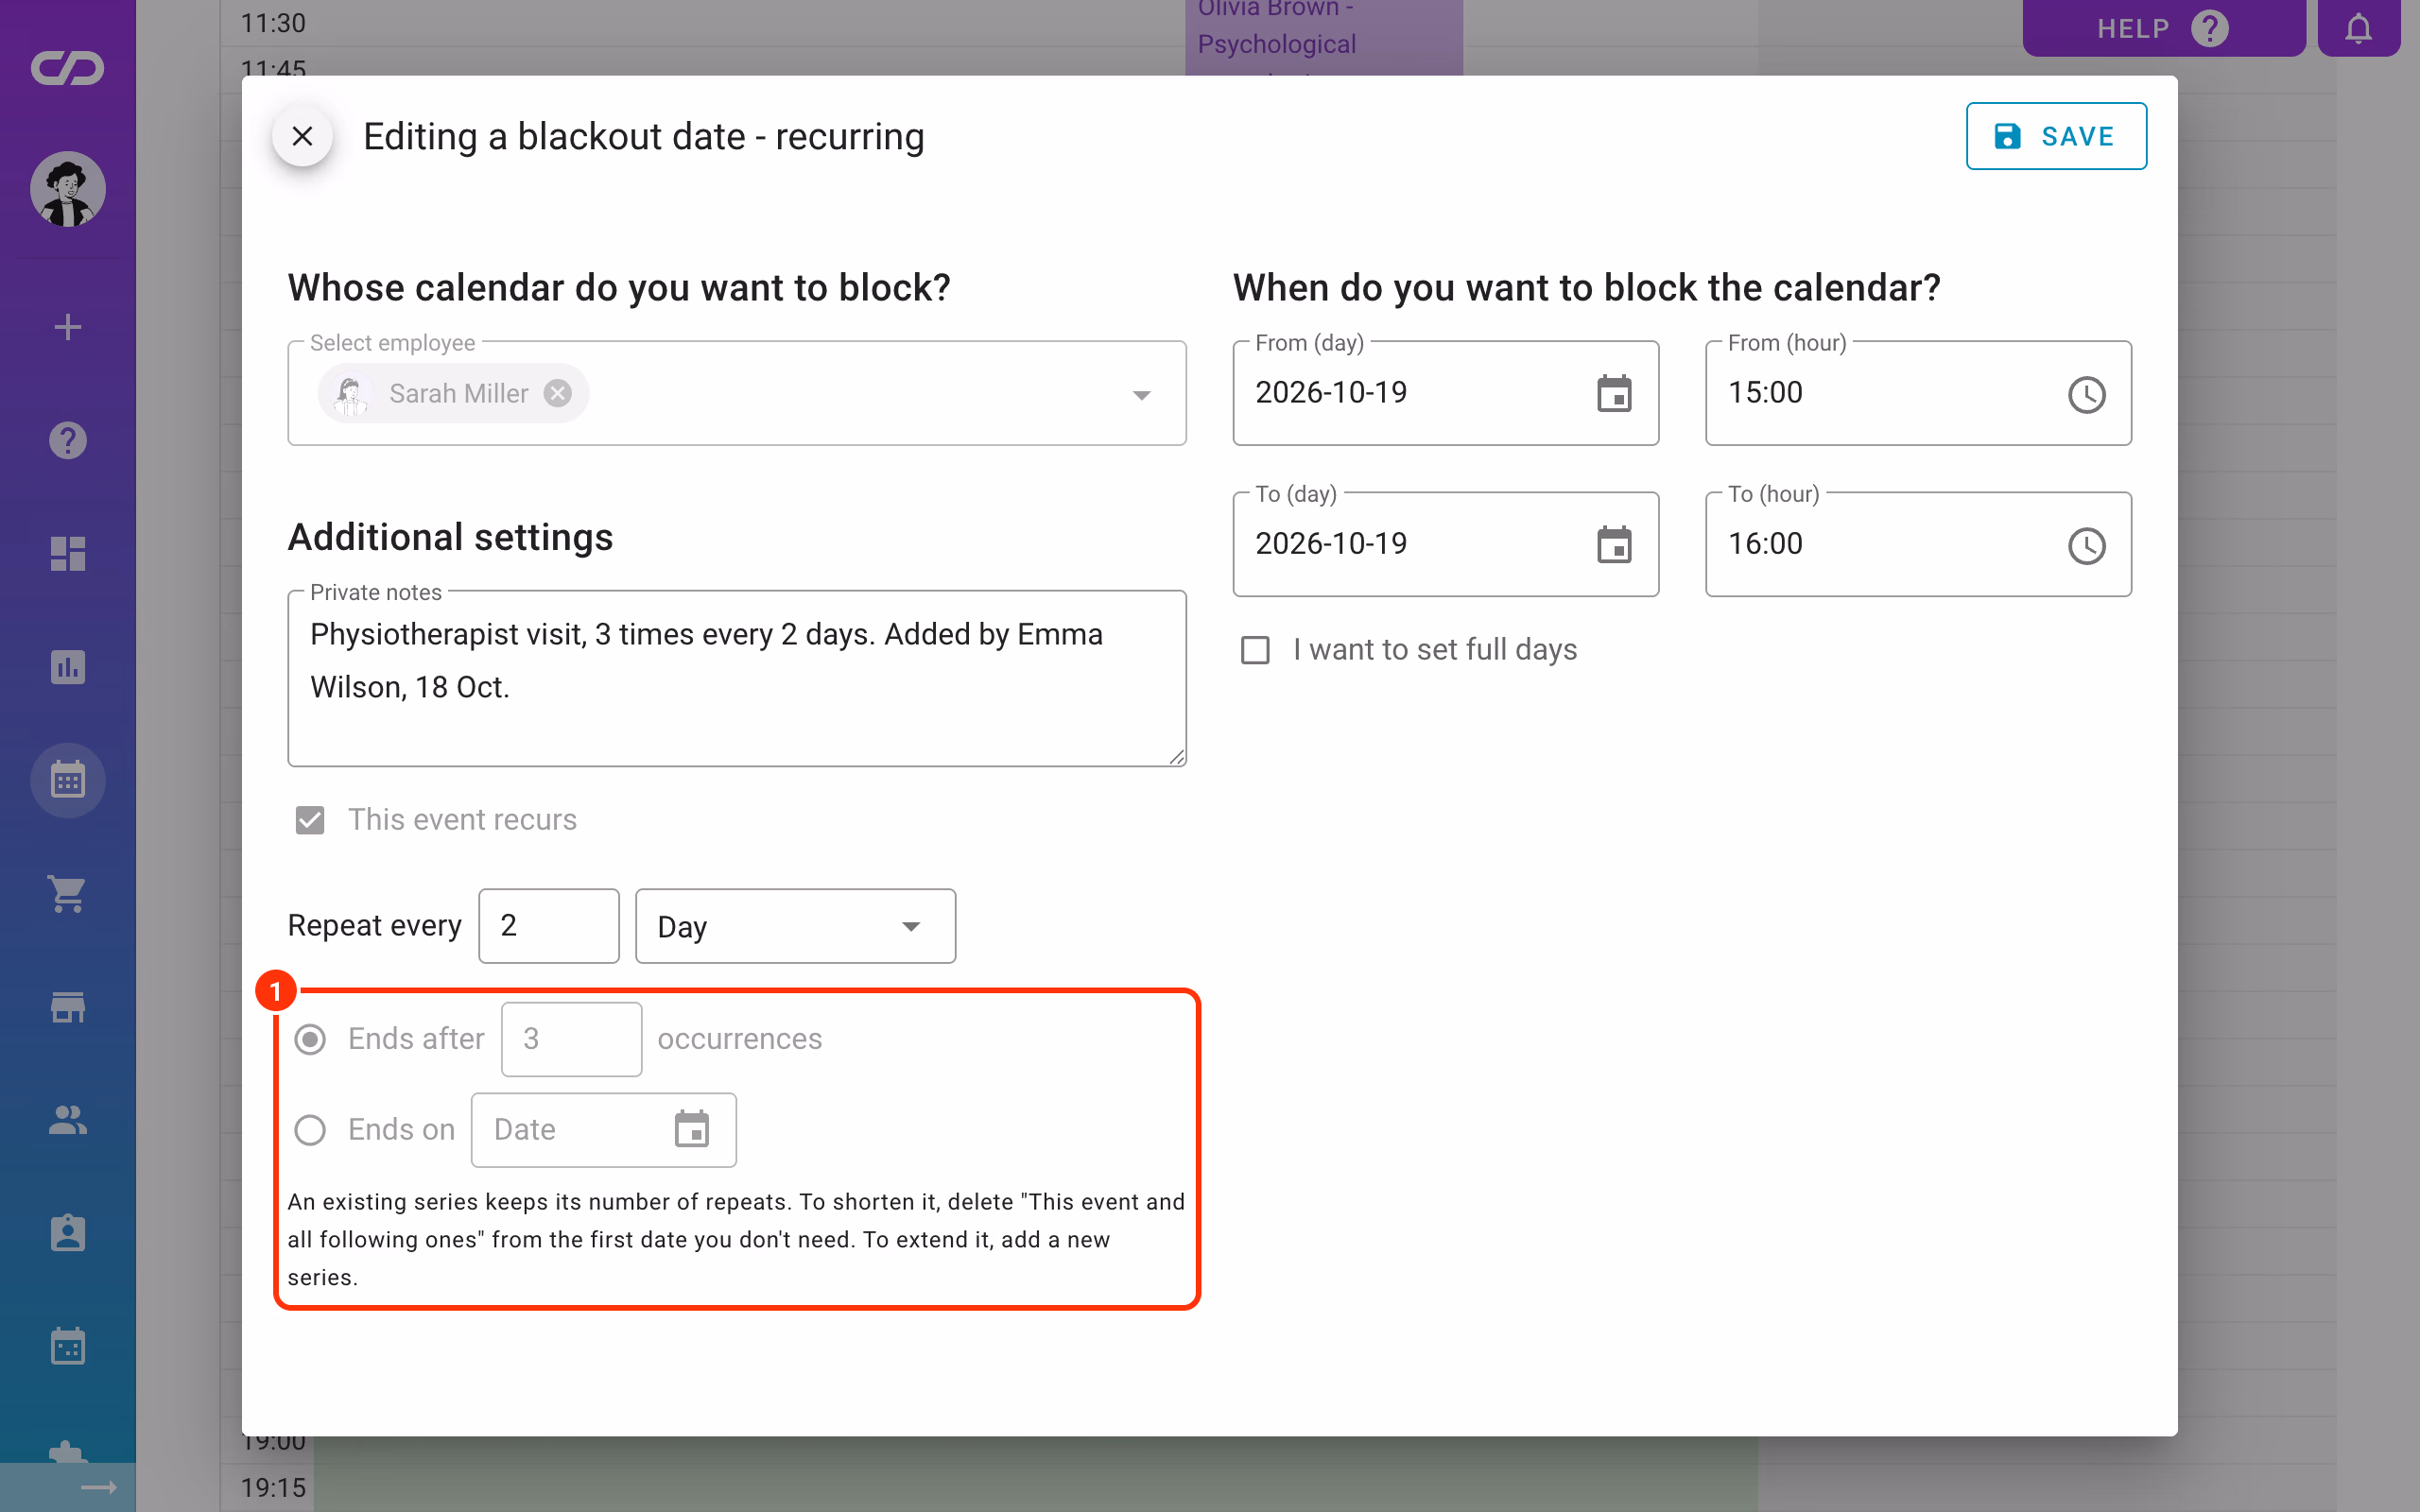Open the shopping cart sidebar icon
Image resolution: width=2420 pixels, height=1512 pixels.
tap(68, 893)
